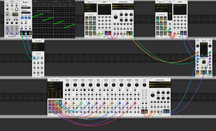
Task: Click the top Convolver HP knob
Action: point(126,15)
